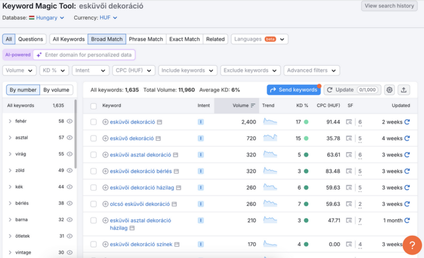Click plus icon for esküvői asztal dekoráció
Image resolution: width=424 pixels, height=258 pixels.
pos(106,155)
